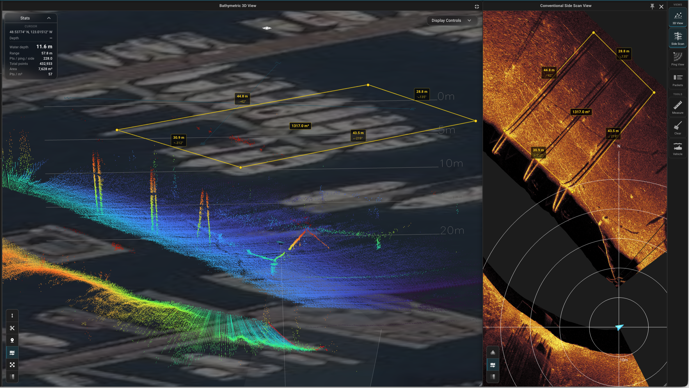The width and height of the screenshot is (689, 388).
Task: Open the histogram icon in Side Scan view
Action: pos(493,353)
